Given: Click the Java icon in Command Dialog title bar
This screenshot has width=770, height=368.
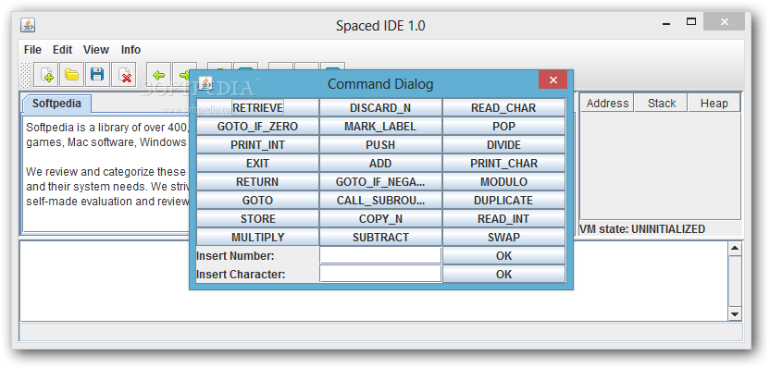Looking at the screenshot, I should click(x=205, y=83).
